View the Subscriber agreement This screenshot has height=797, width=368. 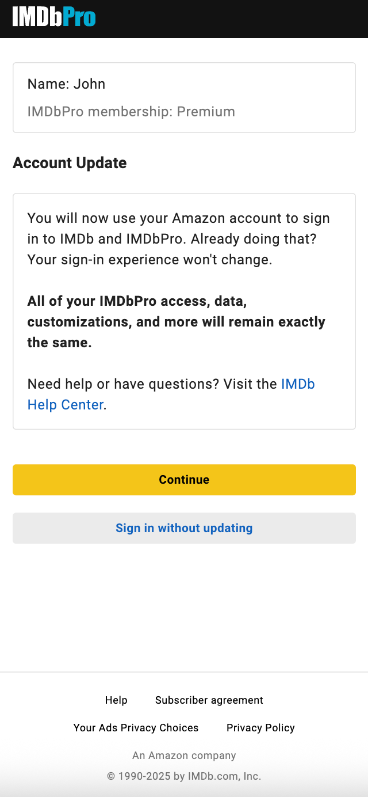click(209, 700)
